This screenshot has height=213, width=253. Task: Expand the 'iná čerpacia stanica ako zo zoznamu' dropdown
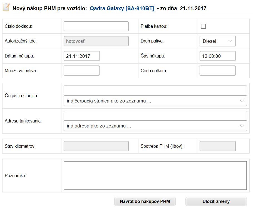[155, 101]
